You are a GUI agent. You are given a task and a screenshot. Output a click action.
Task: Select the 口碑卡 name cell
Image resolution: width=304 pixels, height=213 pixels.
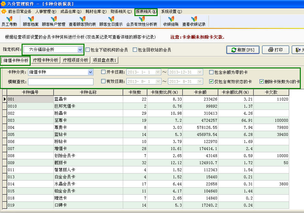tap(88, 205)
